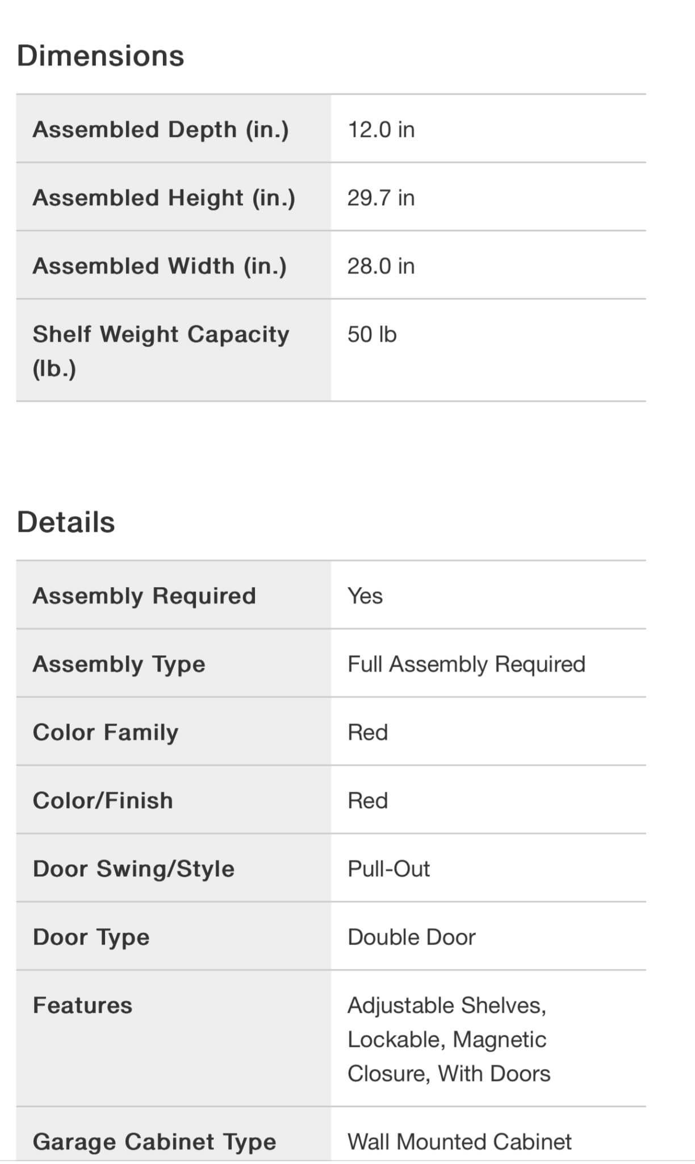Screen dimensions: 695x1164
Task: Select the 50 lb capacity value
Action: pyautogui.click(x=372, y=334)
